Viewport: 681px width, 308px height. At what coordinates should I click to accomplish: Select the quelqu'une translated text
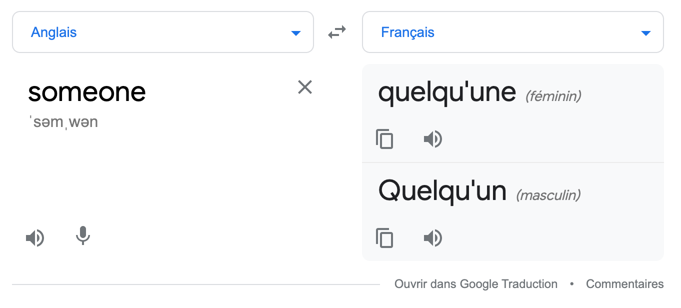click(447, 92)
